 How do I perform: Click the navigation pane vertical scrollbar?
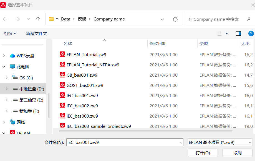tap(49, 105)
